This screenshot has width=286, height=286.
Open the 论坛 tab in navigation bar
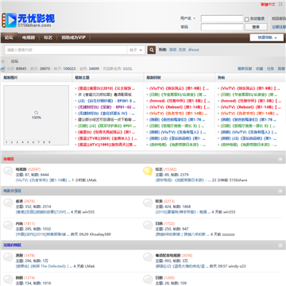point(9,37)
